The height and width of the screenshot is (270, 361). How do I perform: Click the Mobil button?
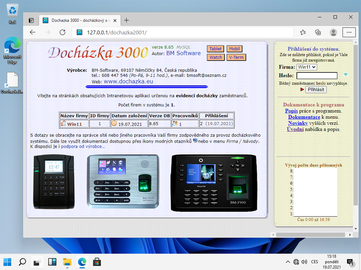(x=234, y=49)
